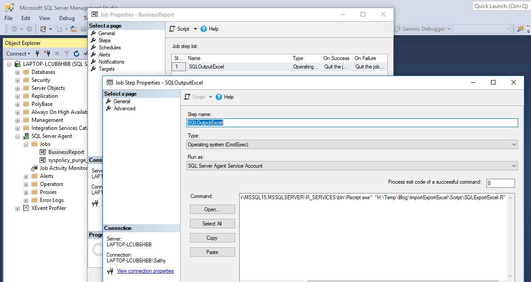Click the Stop icon in Object Explorer toolbar
Screen dimensions: 531x282
point(57,53)
